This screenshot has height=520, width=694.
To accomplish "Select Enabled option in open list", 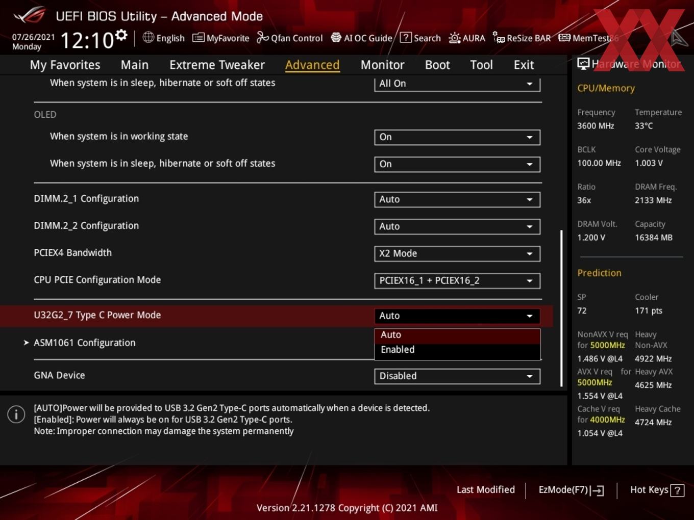I will (x=457, y=350).
